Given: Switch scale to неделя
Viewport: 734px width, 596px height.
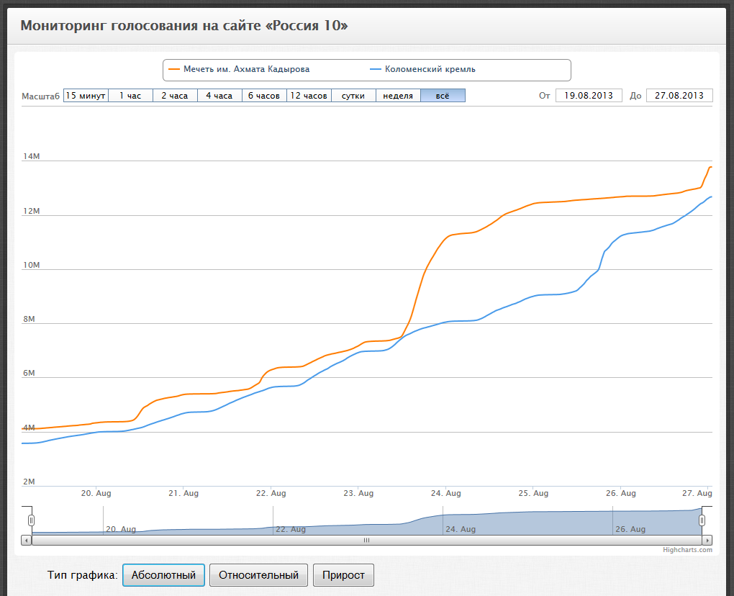Looking at the screenshot, I should (399, 96).
